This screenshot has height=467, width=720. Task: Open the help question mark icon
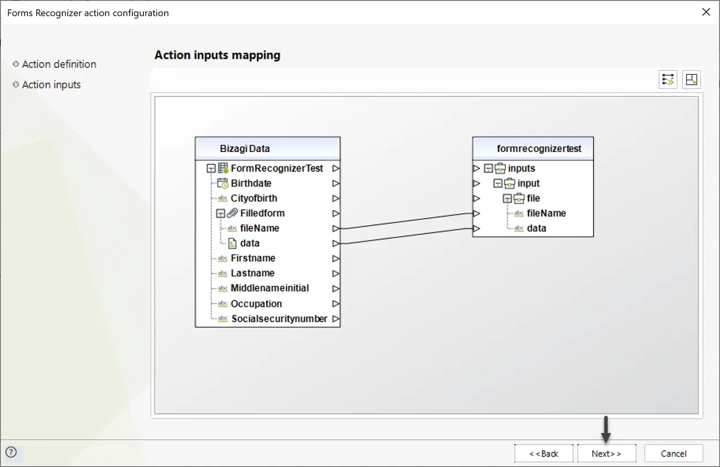(x=11, y=452)
